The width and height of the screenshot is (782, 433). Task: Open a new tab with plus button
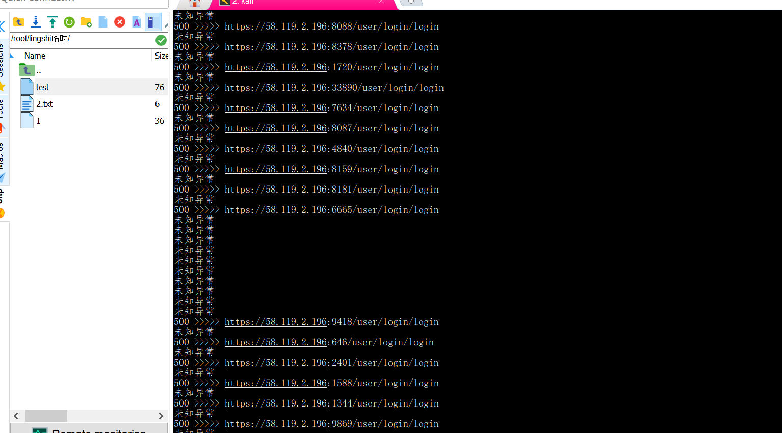pyautogui.click(x=411, y=2)
